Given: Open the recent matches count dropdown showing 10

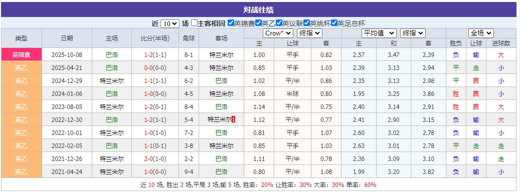Looking at the screenshot, I should [x=170, y=24].
